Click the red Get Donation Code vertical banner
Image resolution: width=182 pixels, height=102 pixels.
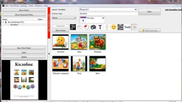[49, 23]
